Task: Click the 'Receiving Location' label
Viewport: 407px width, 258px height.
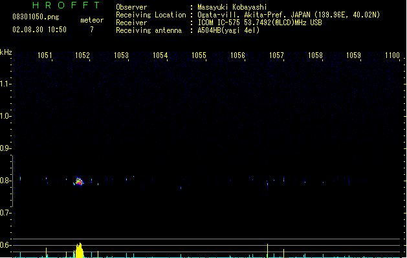Action: pyautogui.click(x=151, y=15)
